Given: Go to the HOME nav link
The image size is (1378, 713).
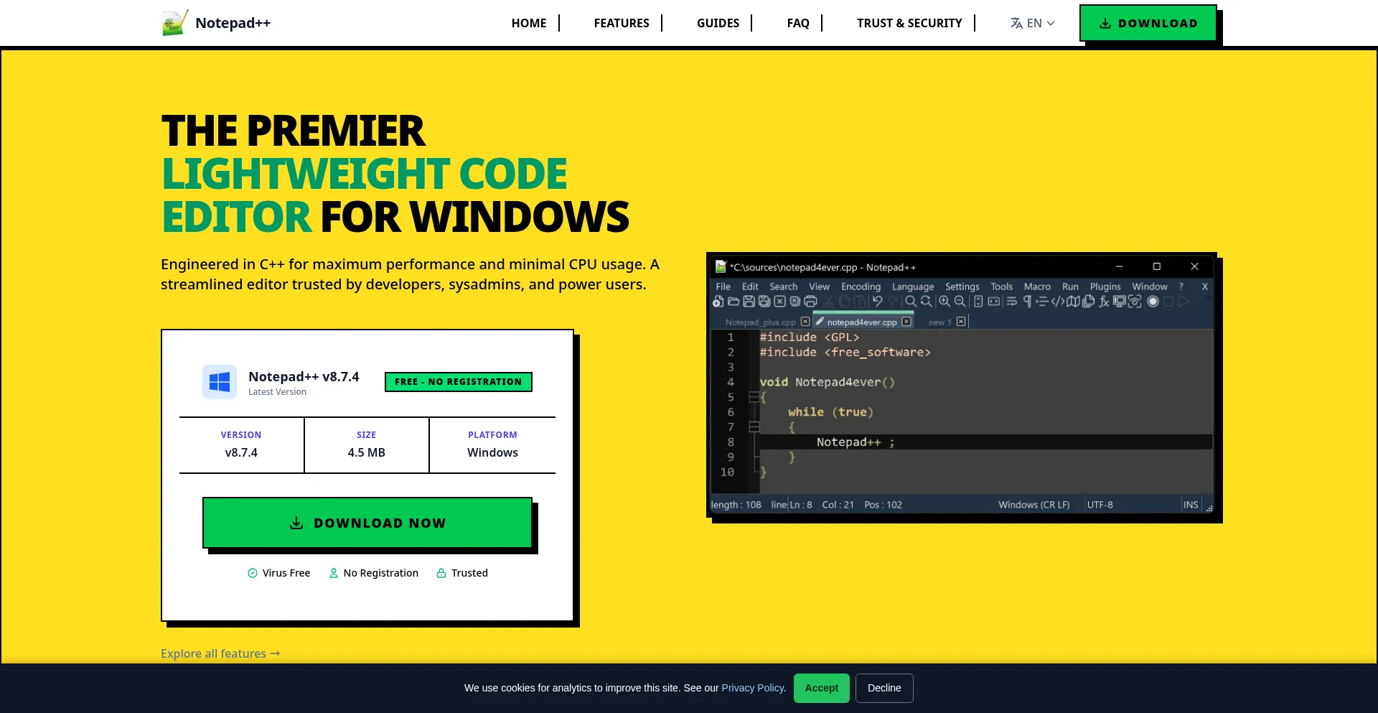Looking at the screenshot, I should (529, 23).
